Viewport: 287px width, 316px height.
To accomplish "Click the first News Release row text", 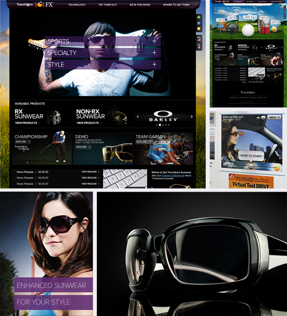I will coord(32,172).
